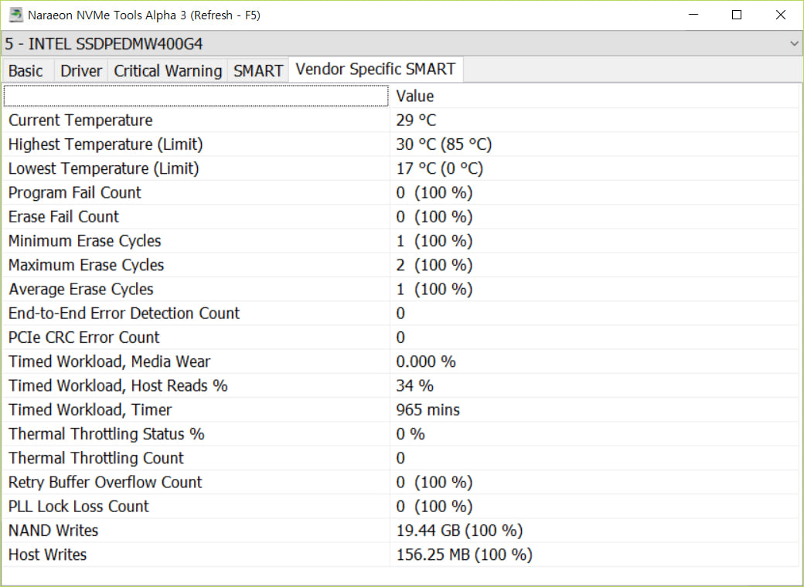Click the 0 % thermal throttling status value
Image resolution: width=804 pixels, height=587 pixels.
[411, 434]
